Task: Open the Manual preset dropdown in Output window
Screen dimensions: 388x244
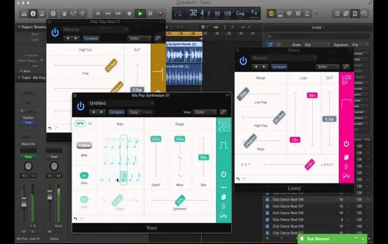Action: click(x=284, y=58)
